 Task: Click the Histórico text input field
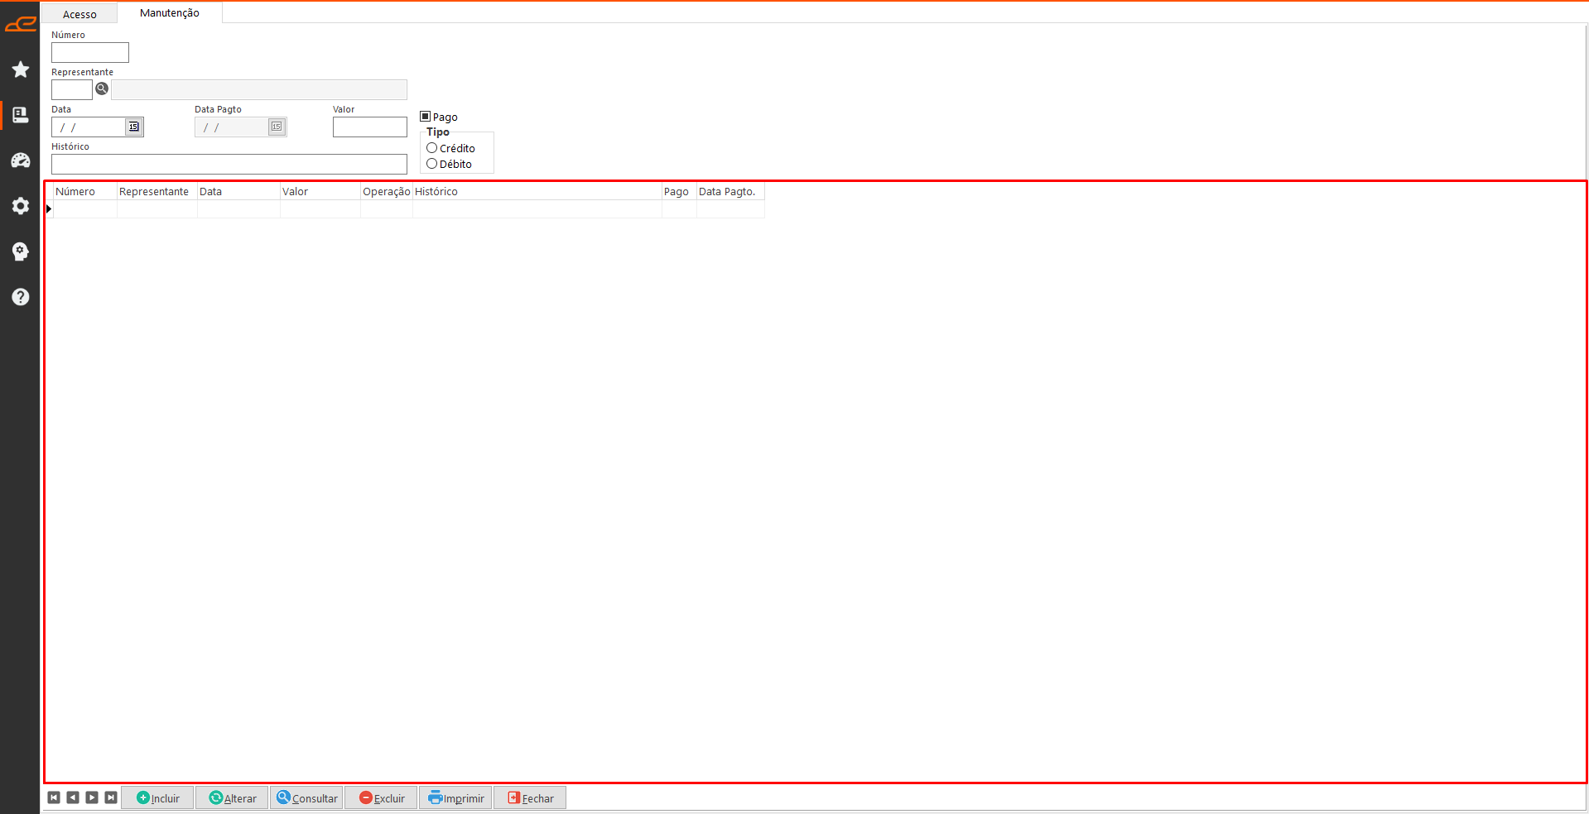229,164
